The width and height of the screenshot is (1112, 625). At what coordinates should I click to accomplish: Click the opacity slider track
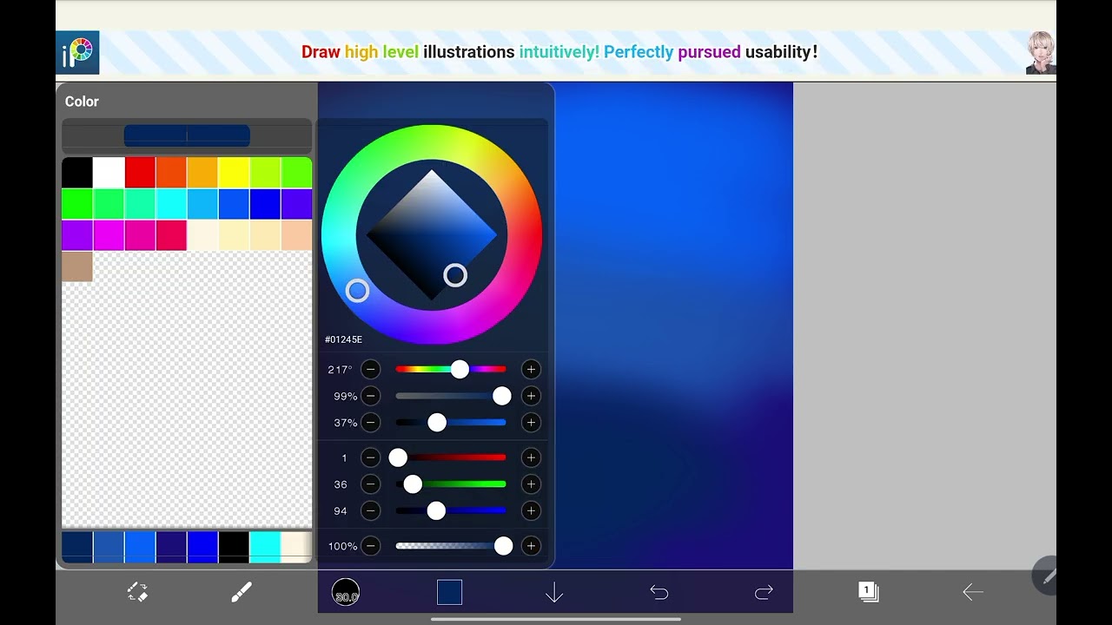[x=451, y=546]
